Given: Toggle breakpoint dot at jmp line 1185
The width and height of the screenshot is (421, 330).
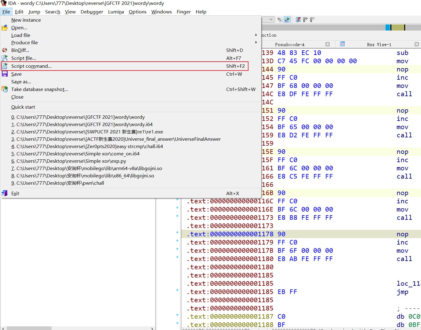Looking at the screenshot, I should pyautogui.click(x=177, y=290).
